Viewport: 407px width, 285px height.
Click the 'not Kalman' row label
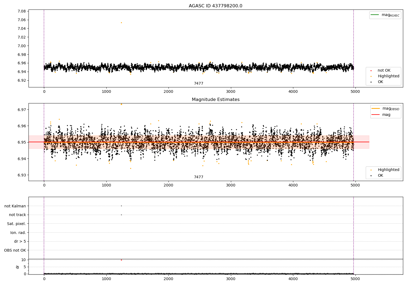pyautogui.click(x=15, y=206)
